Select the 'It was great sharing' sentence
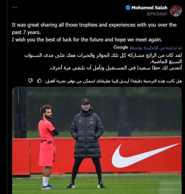 pos(94,29)
